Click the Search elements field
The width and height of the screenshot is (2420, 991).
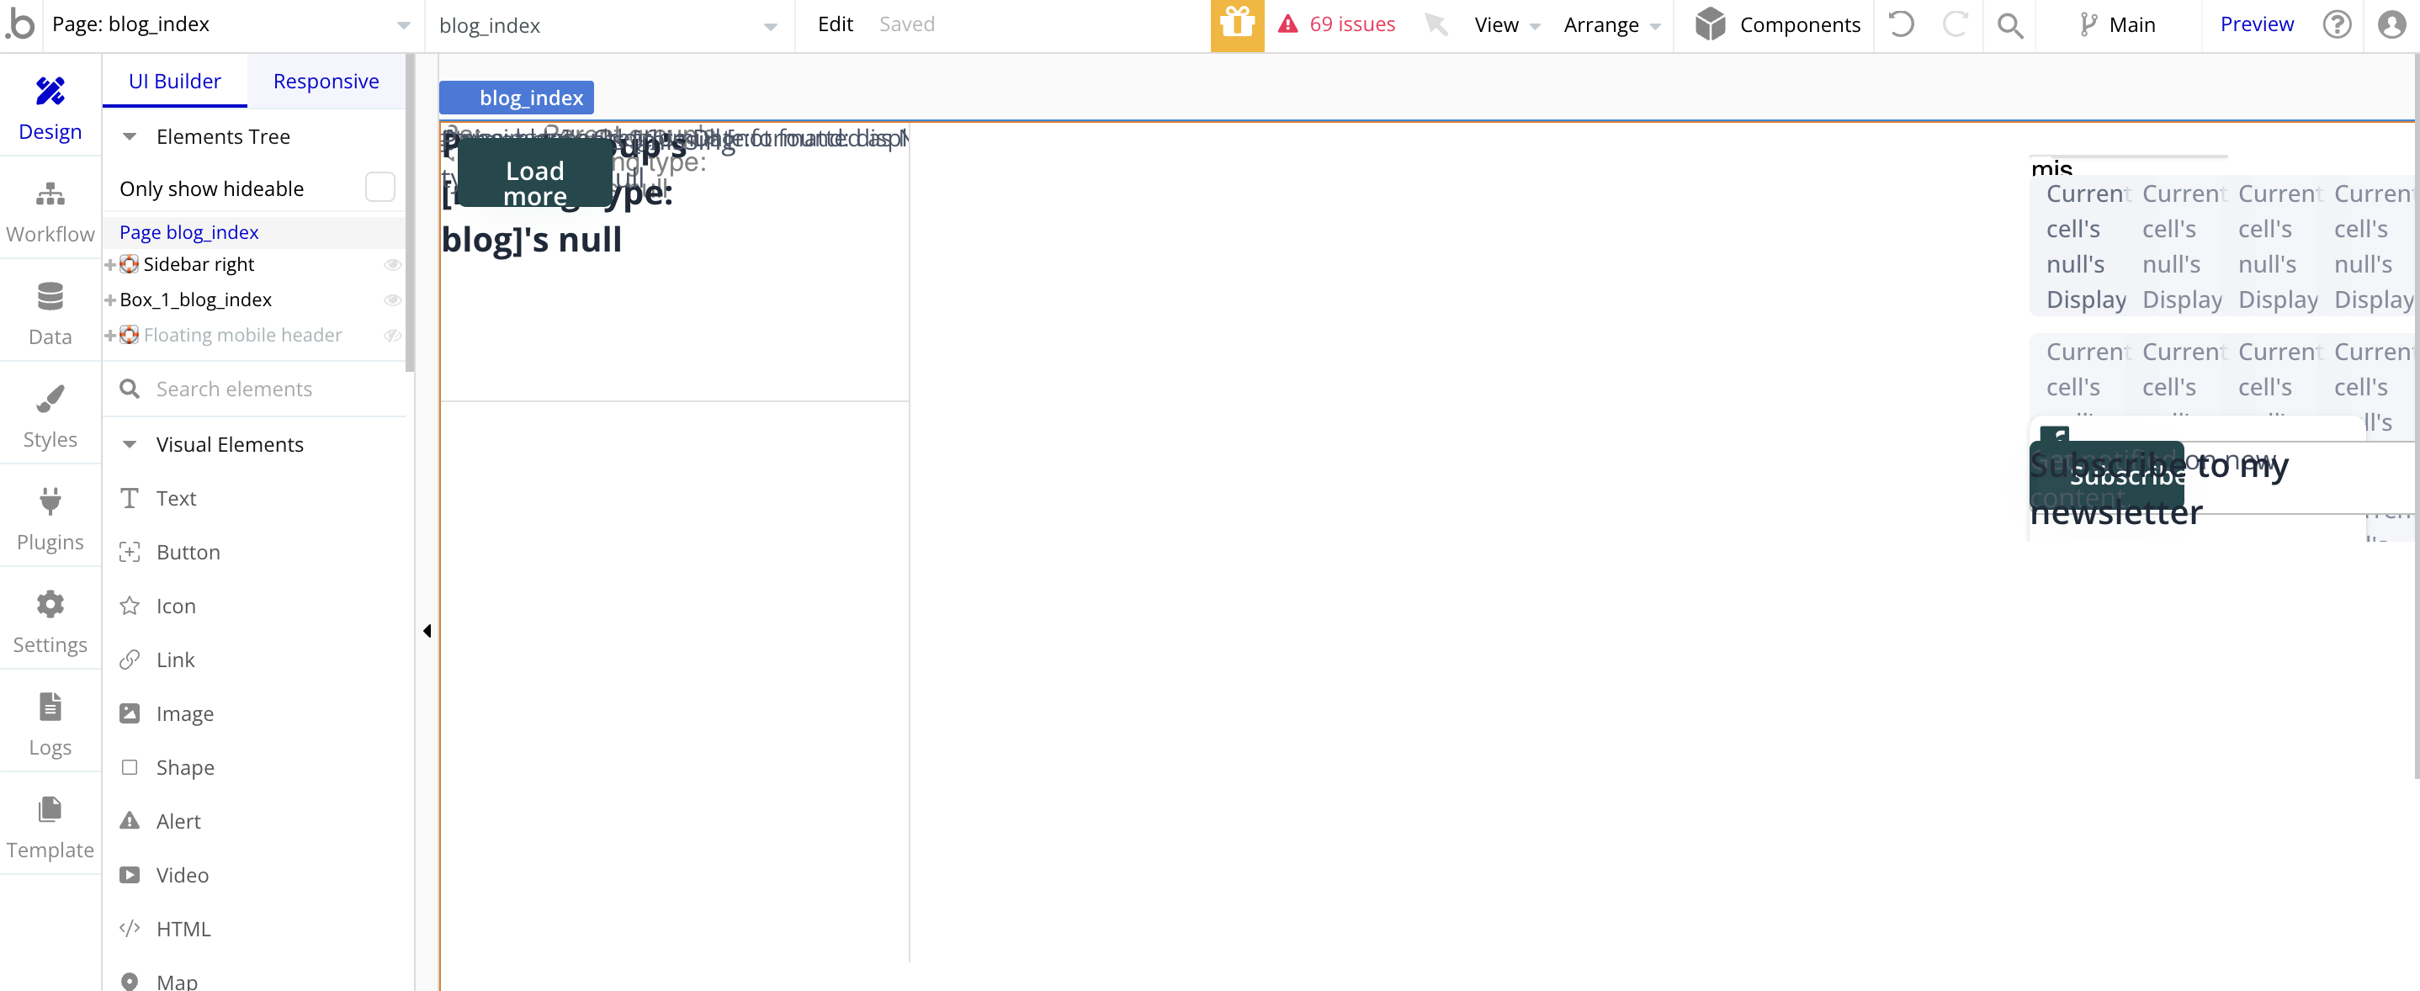(x=253, y=389)
